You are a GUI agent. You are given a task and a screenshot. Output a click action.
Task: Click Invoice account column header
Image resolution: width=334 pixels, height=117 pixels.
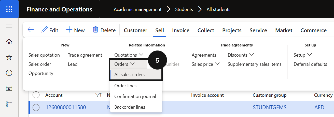[207, 95]
